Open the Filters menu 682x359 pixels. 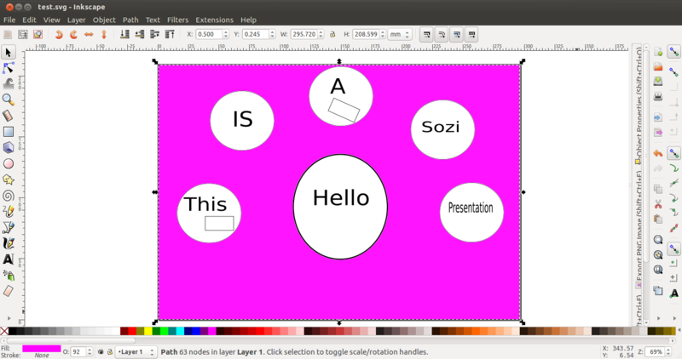pyautogui.click(x=178, y=20)
